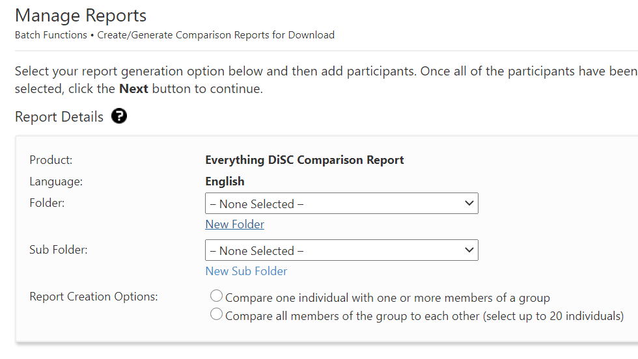The image size is (638, 359).
Task: Click the New Sub Folder link
Action: click(246, 271)
